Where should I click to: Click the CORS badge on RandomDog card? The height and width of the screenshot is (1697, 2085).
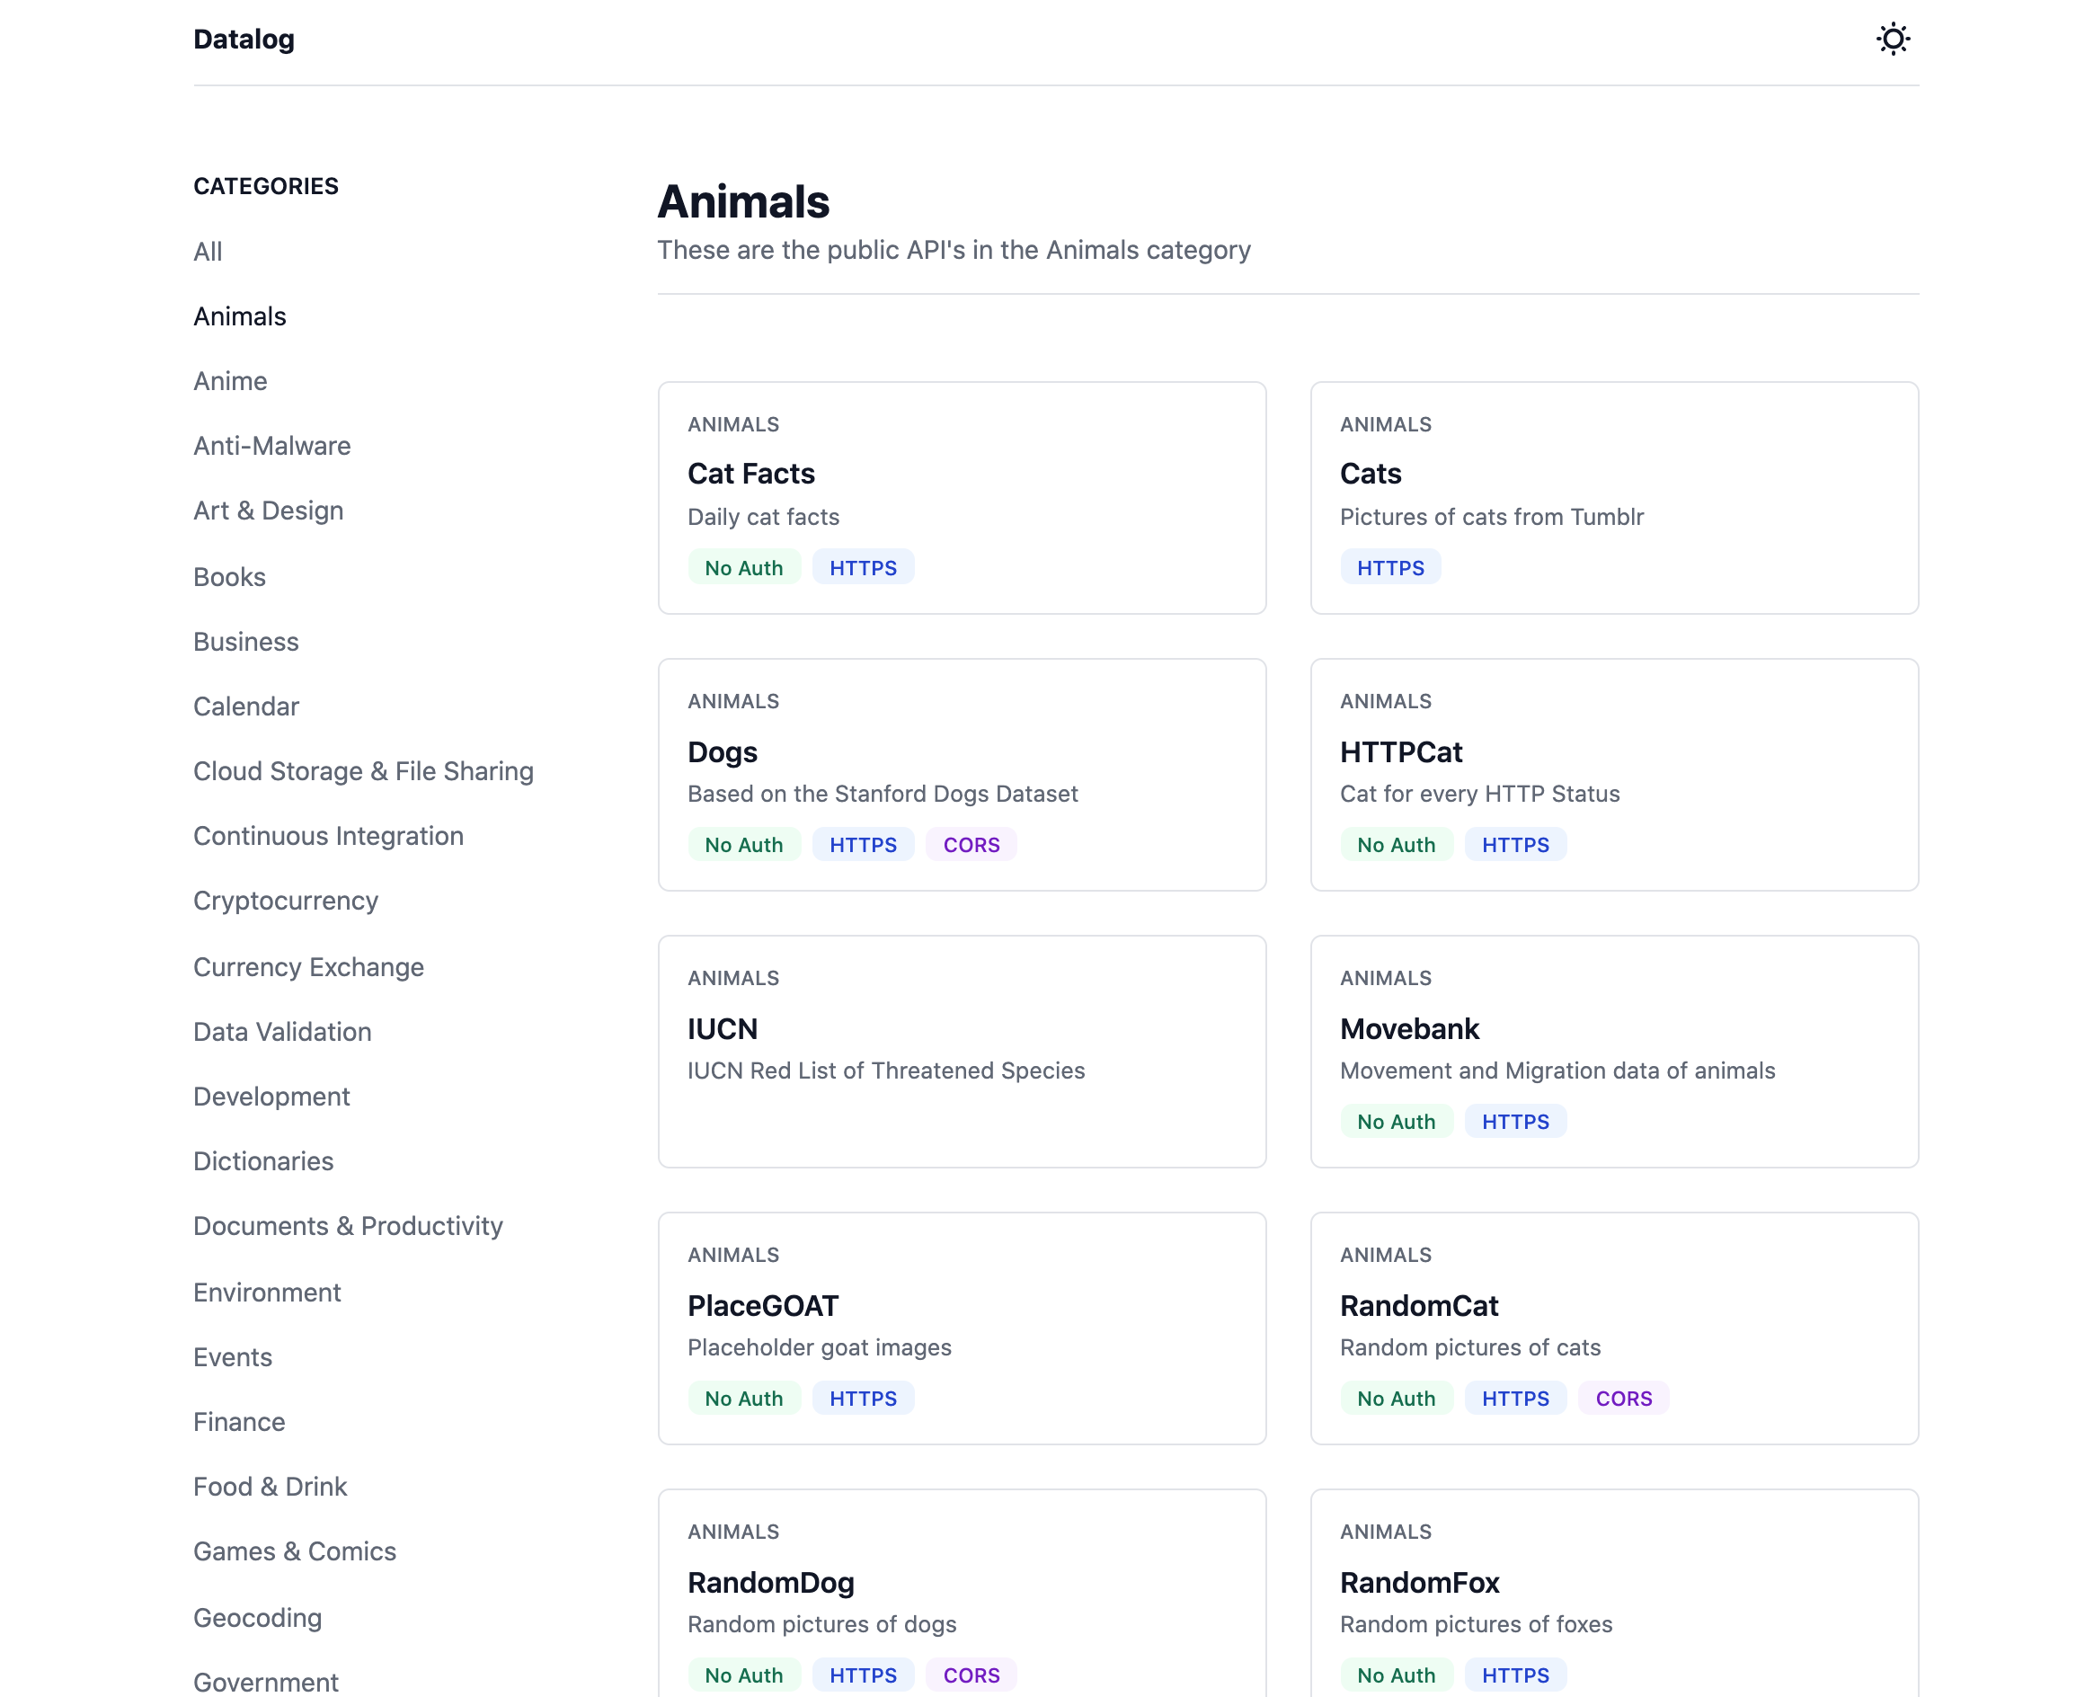(971, 1675)
